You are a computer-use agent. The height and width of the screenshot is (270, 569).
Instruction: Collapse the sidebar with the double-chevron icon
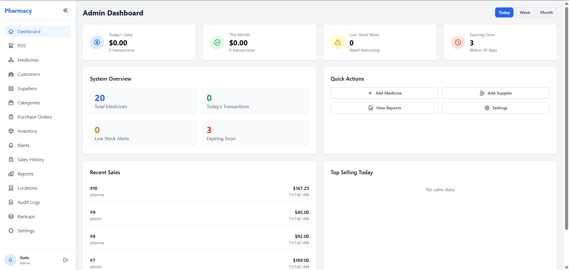tap(66, 11)
